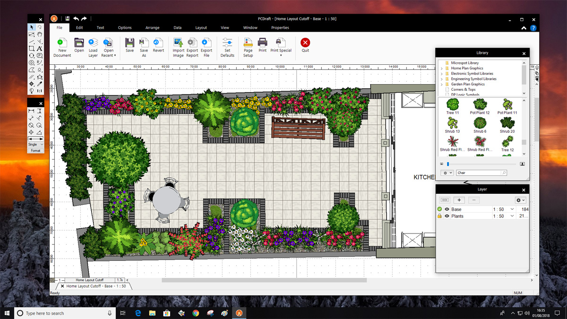567x319 pixels.
Task: Click the Format button in dimension palette
Action: pyautogui.click(x=35, y=150)
